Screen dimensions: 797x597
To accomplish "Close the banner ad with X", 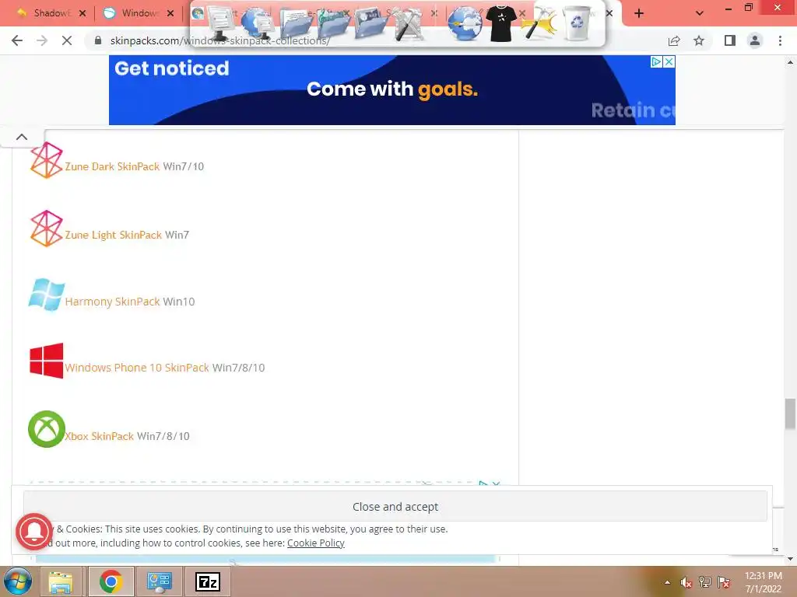I will click(x=669, y=62).
